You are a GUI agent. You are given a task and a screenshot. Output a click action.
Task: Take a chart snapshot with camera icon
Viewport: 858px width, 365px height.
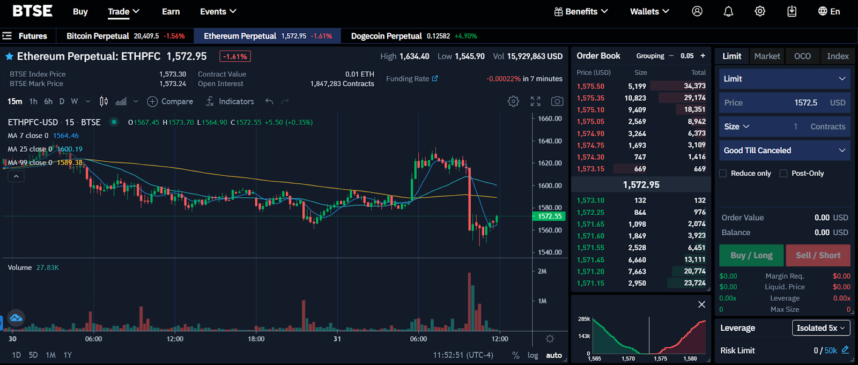(x=557, y=101)
